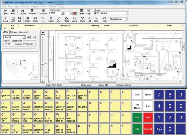187x135 pixels.
Task: Click keypad key A @FIXTURE
Action: pyautogui.click(x=6, y=95)
